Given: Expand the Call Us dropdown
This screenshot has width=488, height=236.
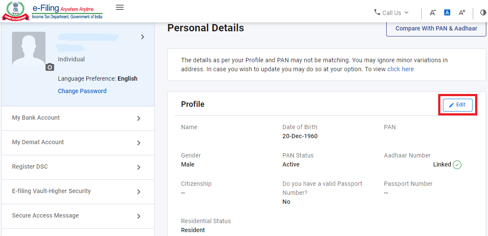Looking at the screenshot, I should click(x=391, y=13).
